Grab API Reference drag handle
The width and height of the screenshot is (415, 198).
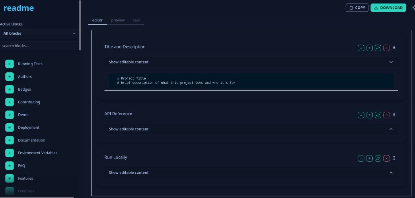pos(394,115)
